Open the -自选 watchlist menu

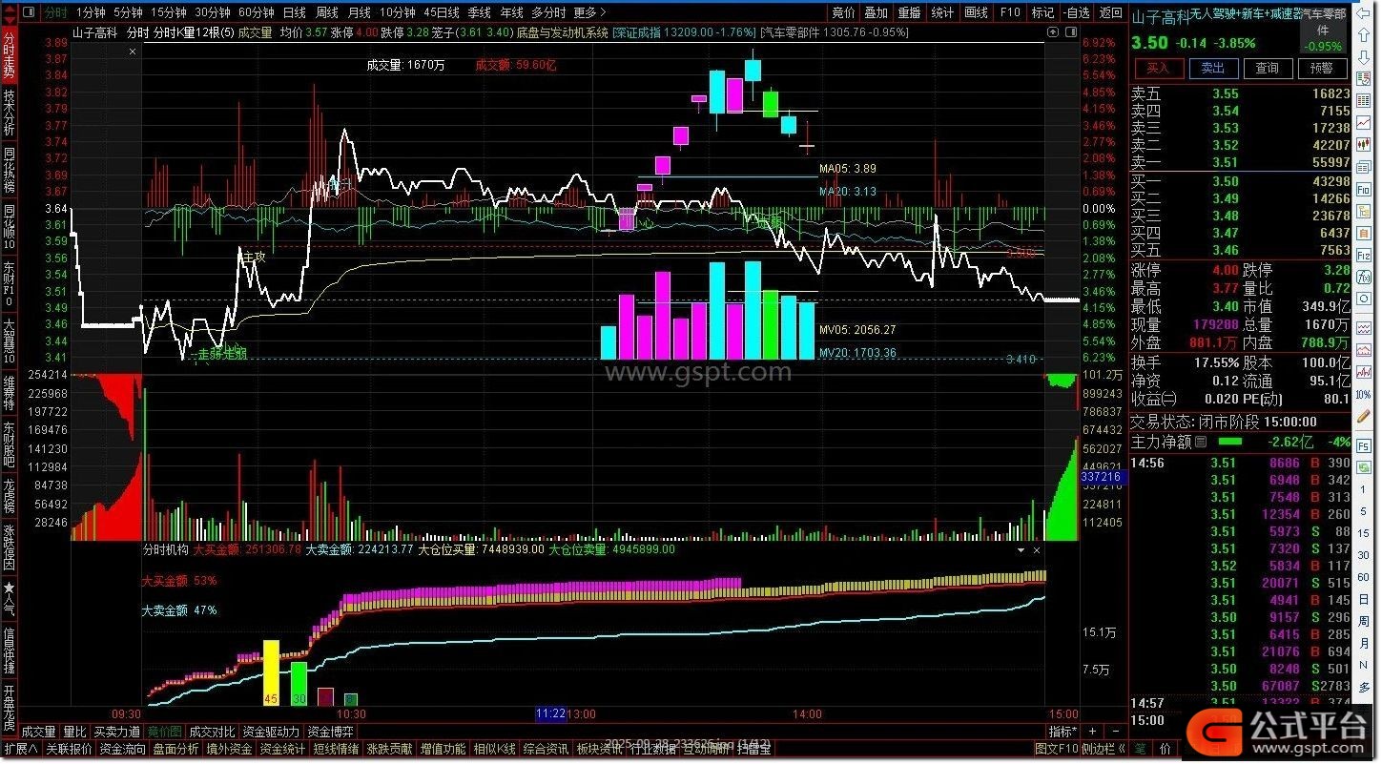point(1075,12)
